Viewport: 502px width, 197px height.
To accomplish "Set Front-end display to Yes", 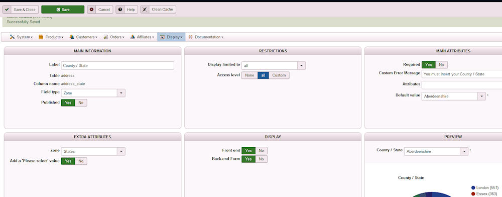I will [248, 151].
